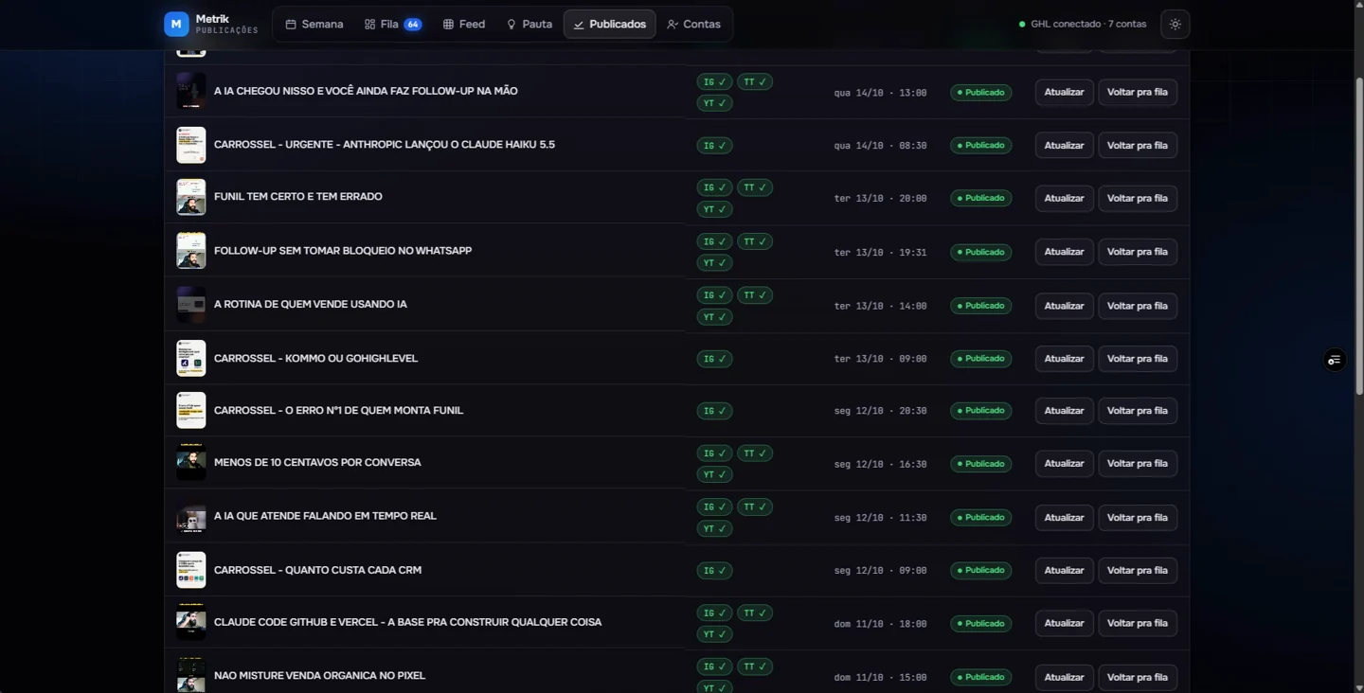The width and height of the screenshot is (1364, 693).
Task: Open thumbnail of Follow-up sem tomar bloqueio
Action: tap(191, 251)
